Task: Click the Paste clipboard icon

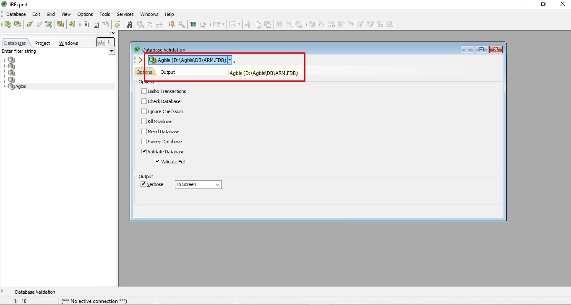Action: [267, 24]
